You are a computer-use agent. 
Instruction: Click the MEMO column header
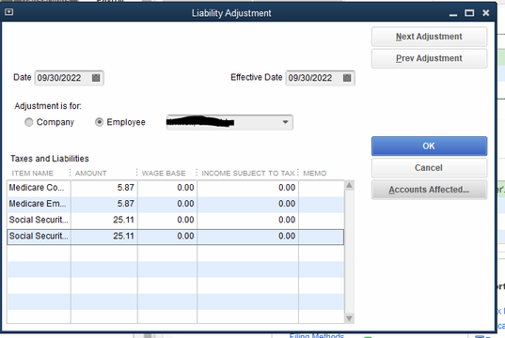(x=315, y=174)
